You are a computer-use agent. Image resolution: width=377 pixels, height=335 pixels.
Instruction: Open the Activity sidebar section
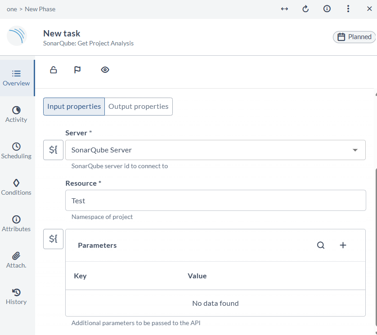tap(16, 114)
